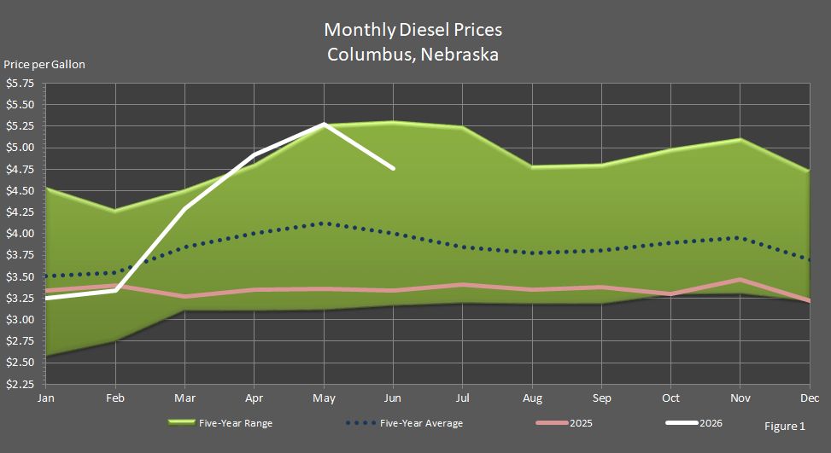Viewport: 831px width, 453px height.
Task: Click the 'Figure 1' caption
Action: [x=785, y=426]
